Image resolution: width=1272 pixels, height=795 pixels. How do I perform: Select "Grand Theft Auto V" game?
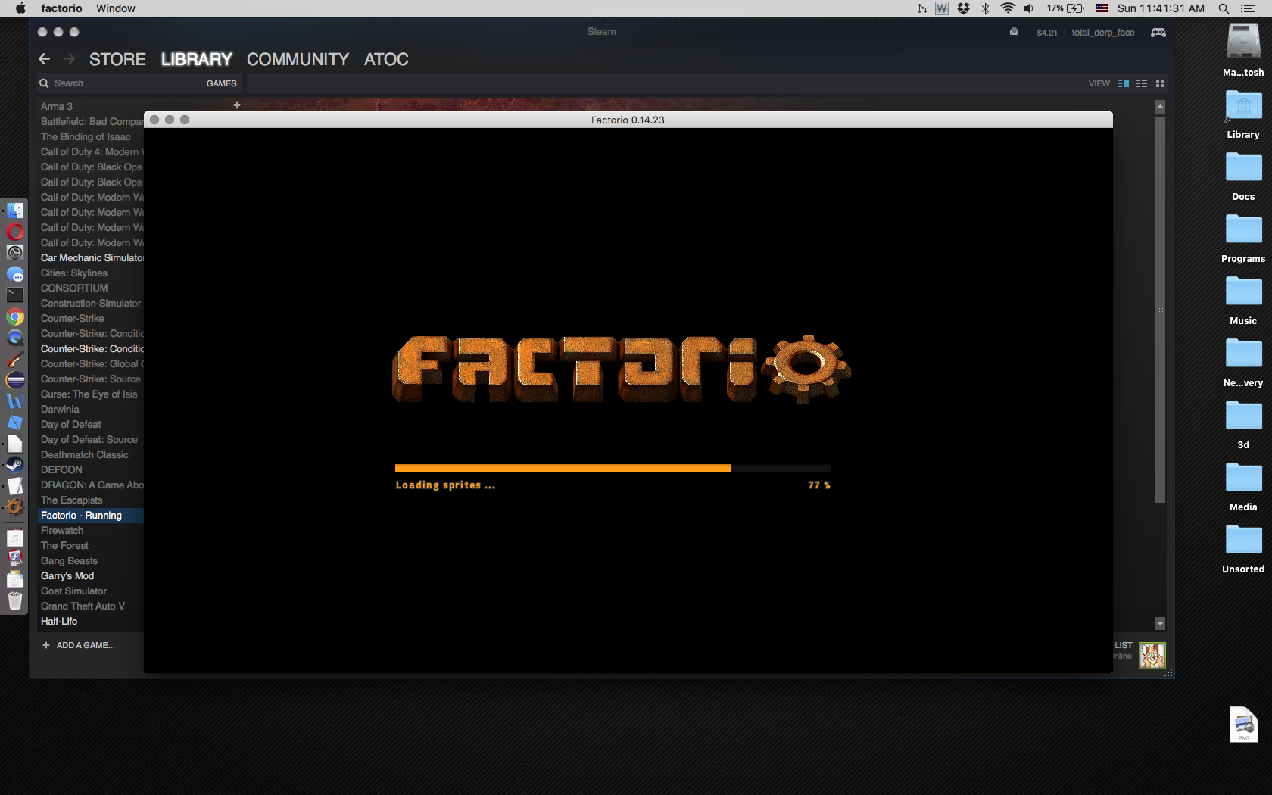(91, 606)
